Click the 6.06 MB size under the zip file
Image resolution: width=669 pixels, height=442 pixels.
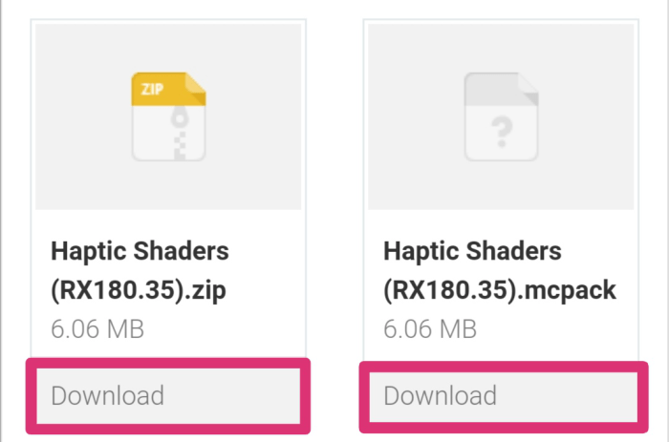pos(97,329)
